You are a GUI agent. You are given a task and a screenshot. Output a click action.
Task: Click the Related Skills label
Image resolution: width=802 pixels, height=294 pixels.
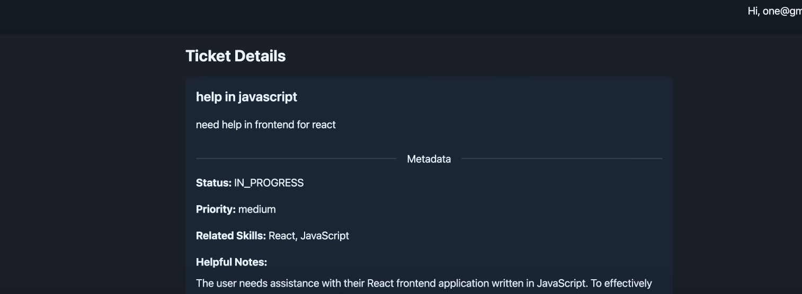(x=230, y=236)
